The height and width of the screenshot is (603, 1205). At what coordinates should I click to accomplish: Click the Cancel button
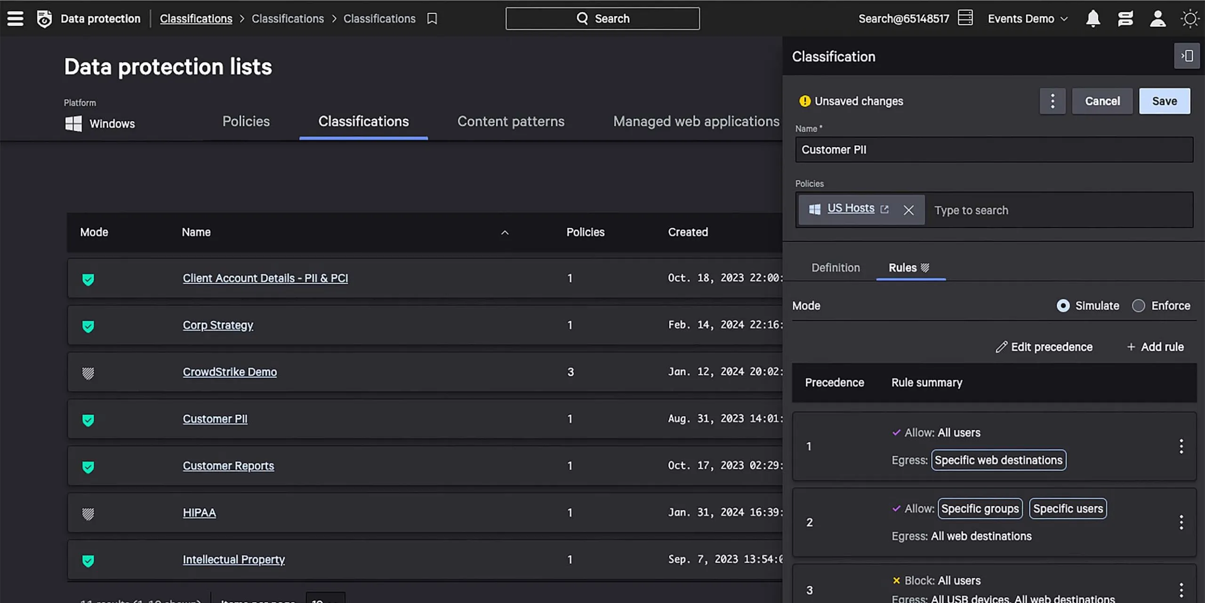tap(1102, 101)
